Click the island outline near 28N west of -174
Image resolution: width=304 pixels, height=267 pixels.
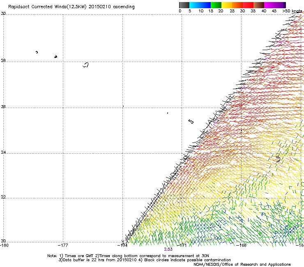tap(86, 65)
